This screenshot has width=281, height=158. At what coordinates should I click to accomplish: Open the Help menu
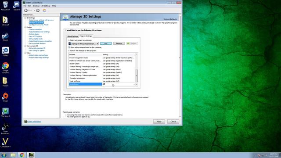tap(54, 6)
